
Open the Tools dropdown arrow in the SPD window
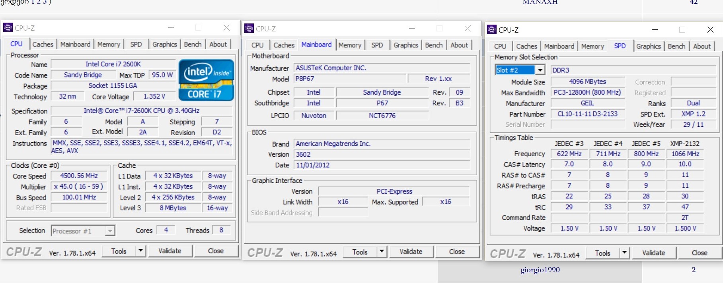coord(624,253)
